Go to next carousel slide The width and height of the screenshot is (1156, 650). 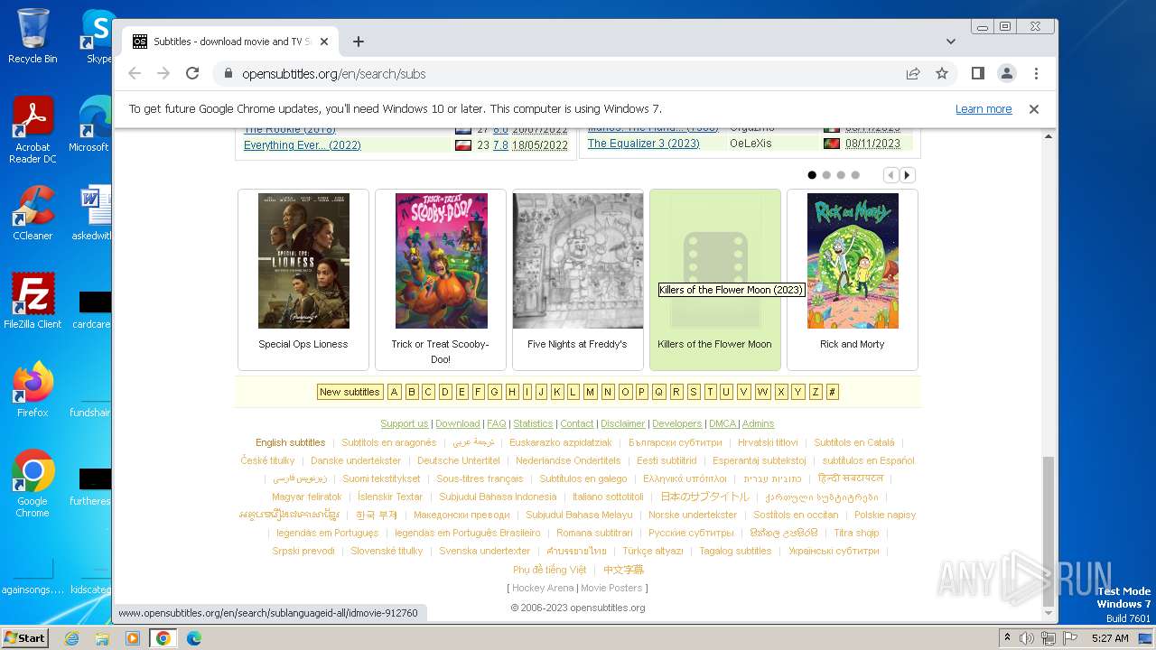coord(908,175)
